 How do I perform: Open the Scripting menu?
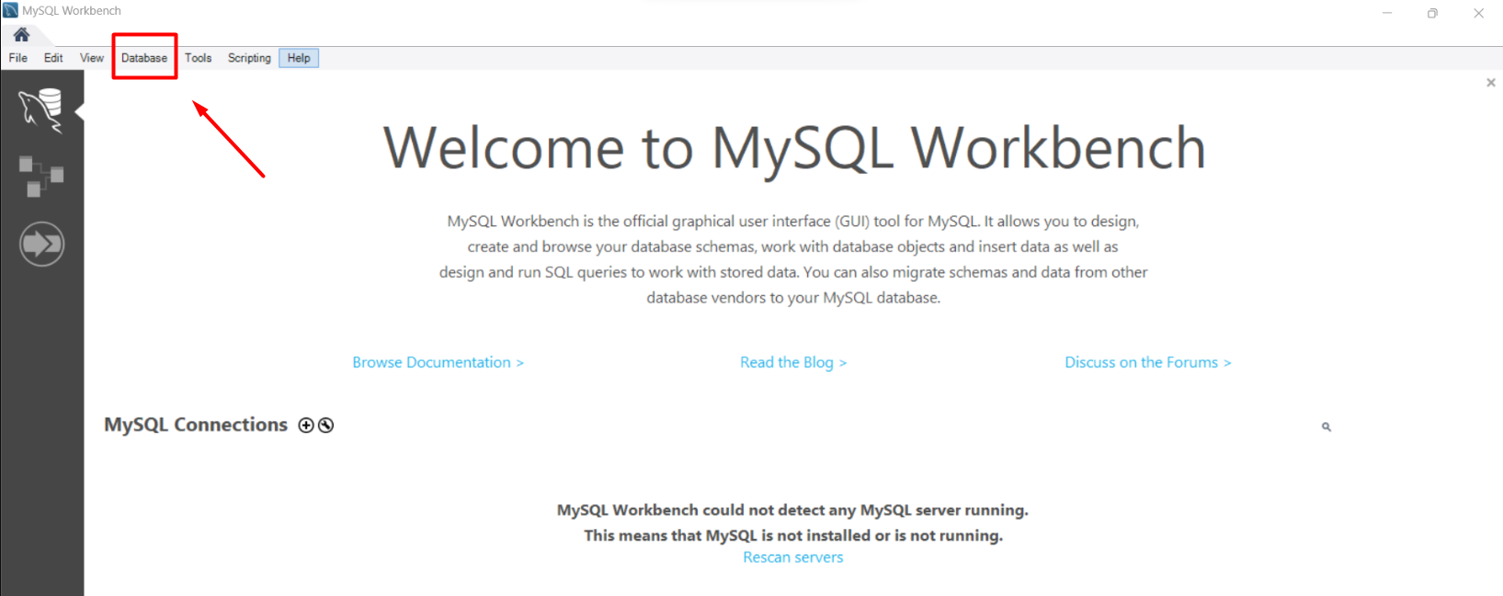pyautogui.click(x=249, y=58)
